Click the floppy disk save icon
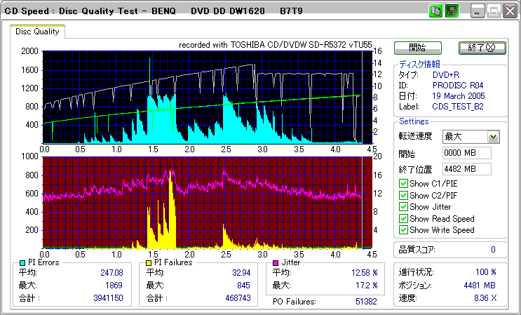This screenshot has width=521, height=315. pos(452,12)
